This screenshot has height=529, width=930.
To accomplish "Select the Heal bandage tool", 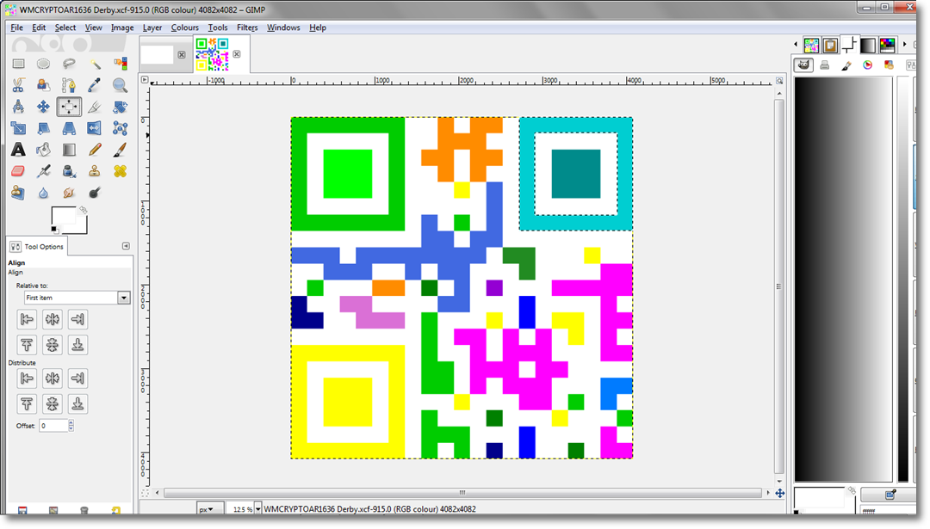I will coord(121,171).
